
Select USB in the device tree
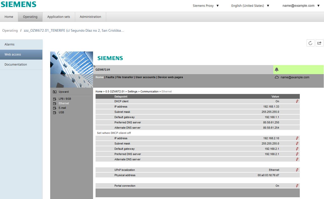click(x=61, y=112)
